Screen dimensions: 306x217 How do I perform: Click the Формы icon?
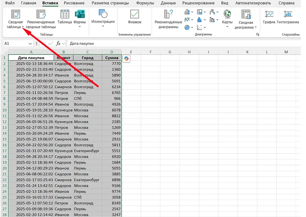(x=80, y=14)
